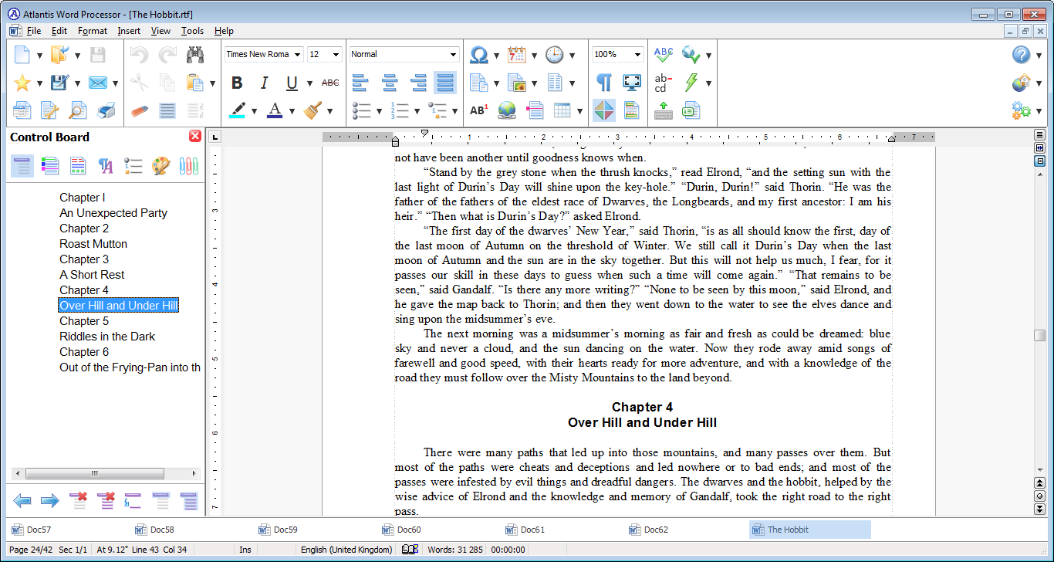Create a new document with New icon
The width and height of the screenshot is (1054, 562).
tap(22, 55)
